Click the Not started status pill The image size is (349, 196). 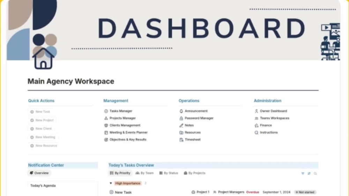tap(305, 192)
